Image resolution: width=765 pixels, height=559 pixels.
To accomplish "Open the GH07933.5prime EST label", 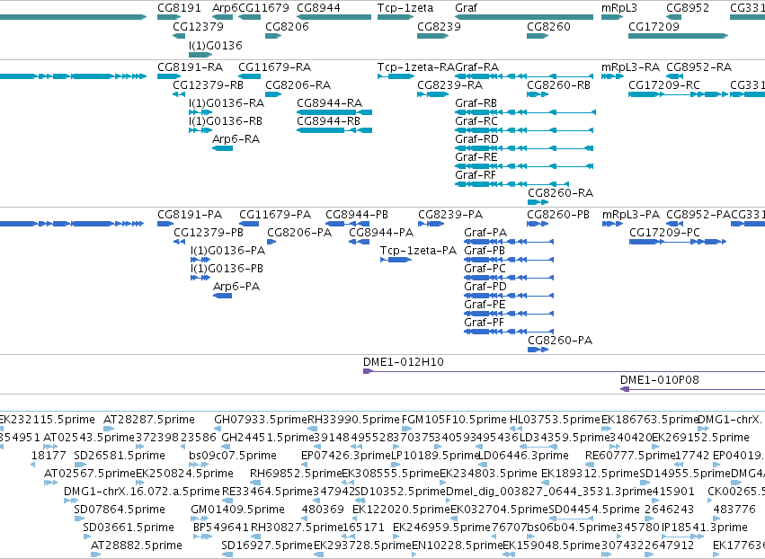I will [261, 419].
